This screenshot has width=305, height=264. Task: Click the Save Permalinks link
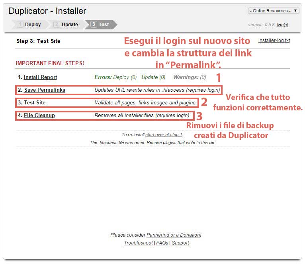point(45,90)
